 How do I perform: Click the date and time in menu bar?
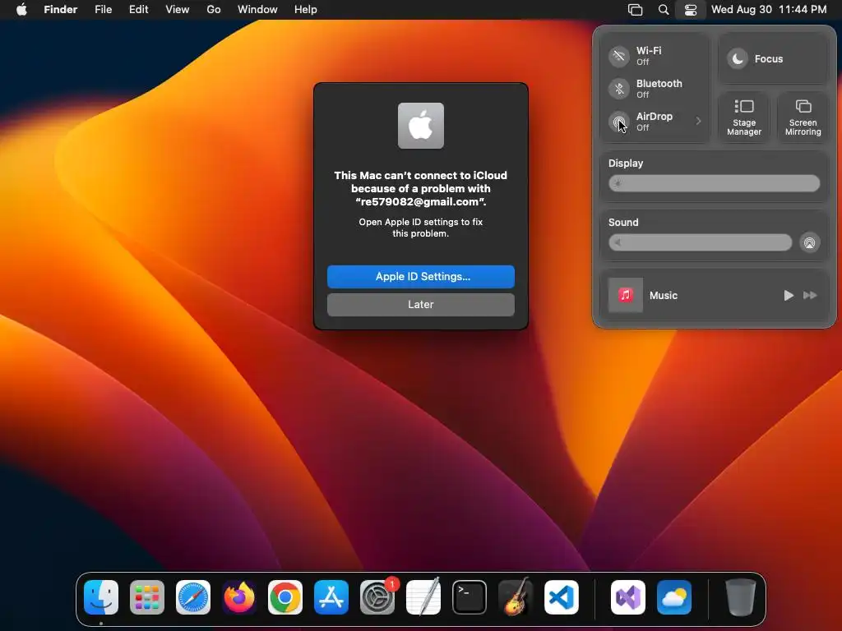[x=769, y=9]
